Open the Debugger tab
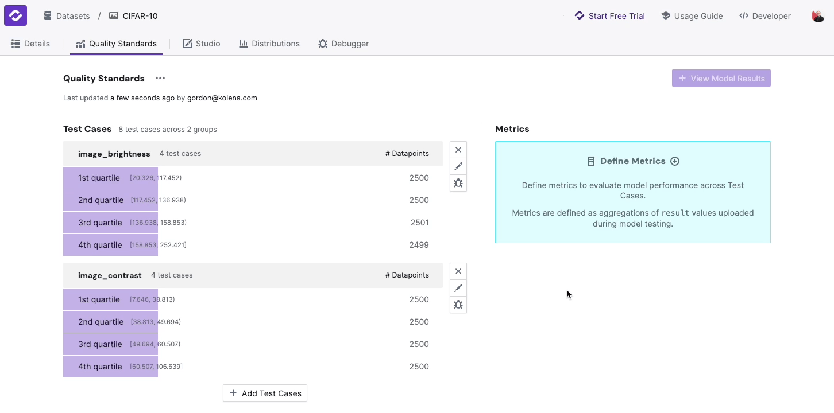Screen dimensions: 834x413 (x=343, y=44)
